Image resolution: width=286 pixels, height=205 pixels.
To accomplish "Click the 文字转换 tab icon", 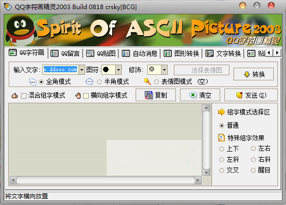I will click(210, 53).
